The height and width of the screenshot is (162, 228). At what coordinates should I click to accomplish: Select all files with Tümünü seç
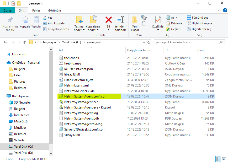tap(198, 18)
